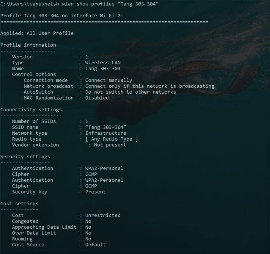Click the 'Security settings' heading
Screen dimensions: 270x254
coord(25,157)
